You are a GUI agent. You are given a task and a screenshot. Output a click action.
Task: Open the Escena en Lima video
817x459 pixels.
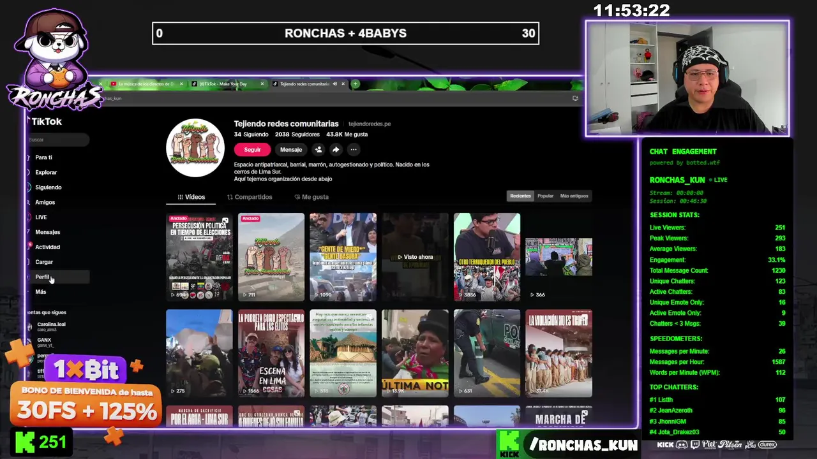pos(271,353)
